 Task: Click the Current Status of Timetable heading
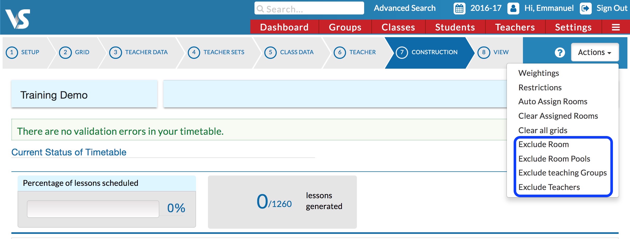click(69, 152)
